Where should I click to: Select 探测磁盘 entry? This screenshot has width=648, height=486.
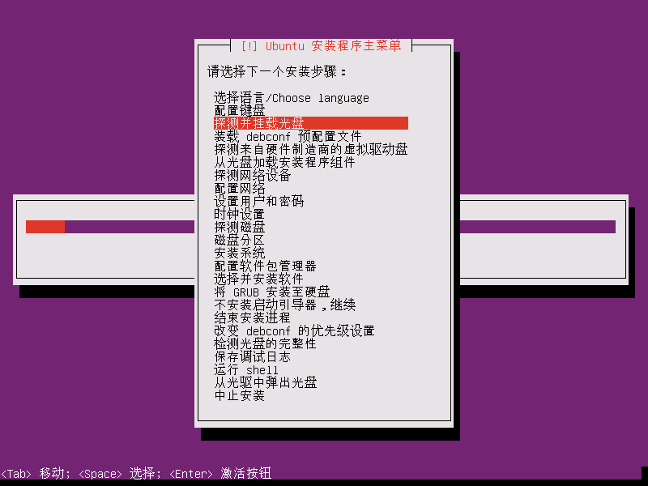[x=239, y=227]
